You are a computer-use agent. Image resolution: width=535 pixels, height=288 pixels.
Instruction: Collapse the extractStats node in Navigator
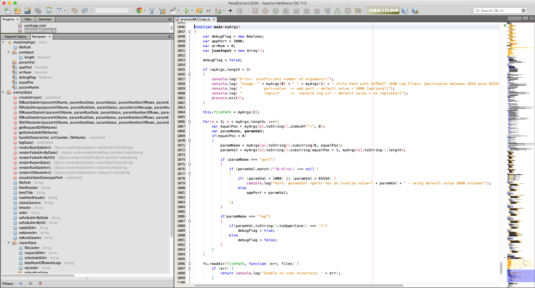[x=3, y=92]
